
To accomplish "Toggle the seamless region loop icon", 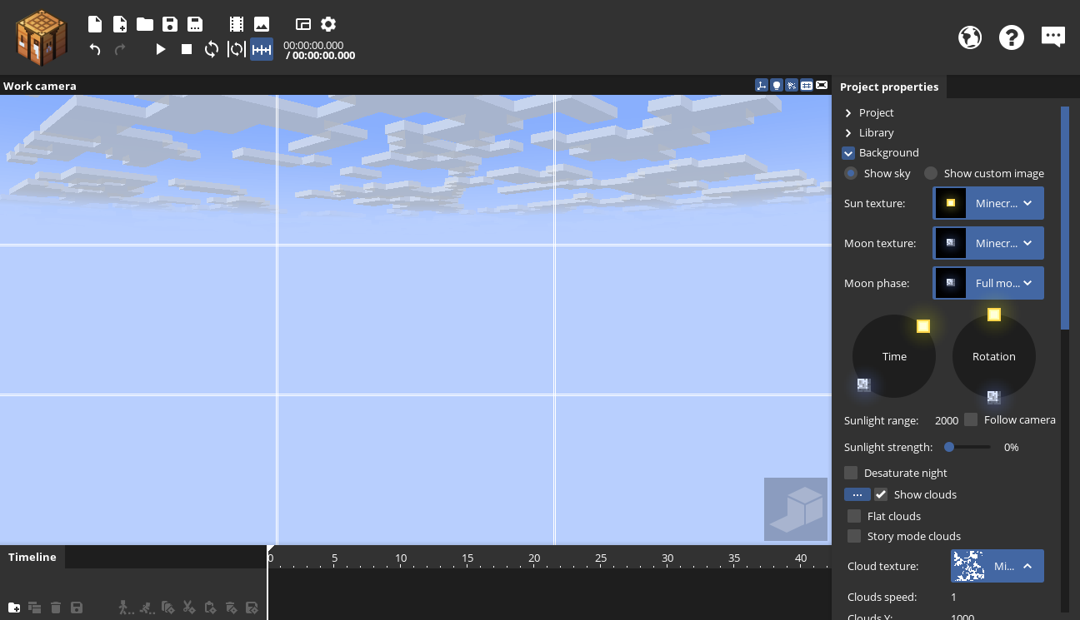I will [237, 49].
